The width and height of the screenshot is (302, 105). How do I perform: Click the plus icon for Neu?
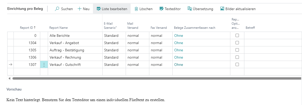click(x=79, y=9)
